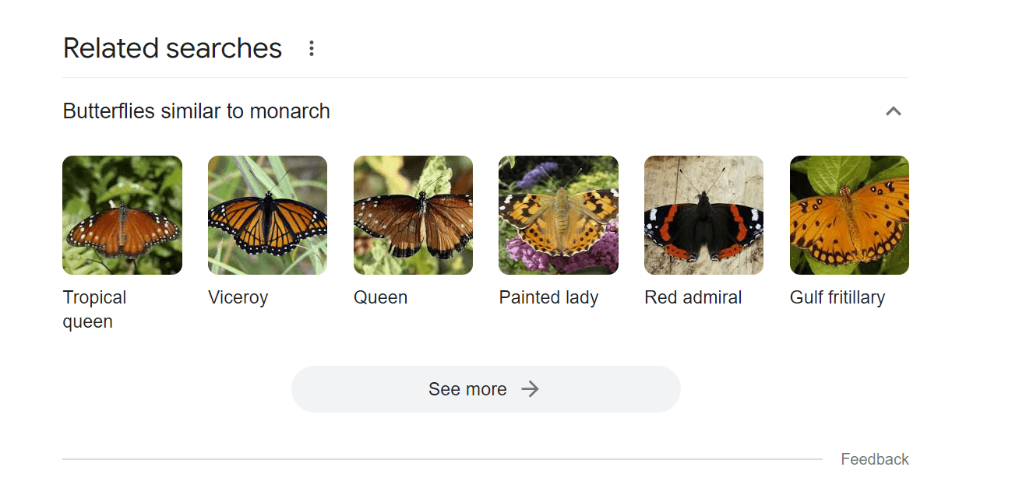Collapse the Butterflies similar to monarch section
Screen dimensions: 1026x502
[893, 111]
